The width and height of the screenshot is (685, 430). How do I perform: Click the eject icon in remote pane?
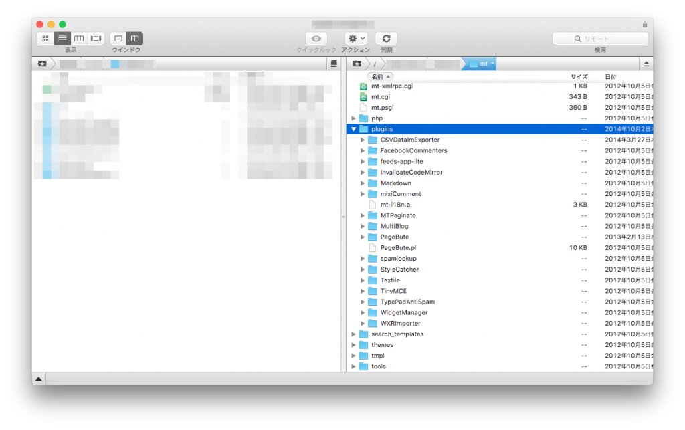point(646,64)
